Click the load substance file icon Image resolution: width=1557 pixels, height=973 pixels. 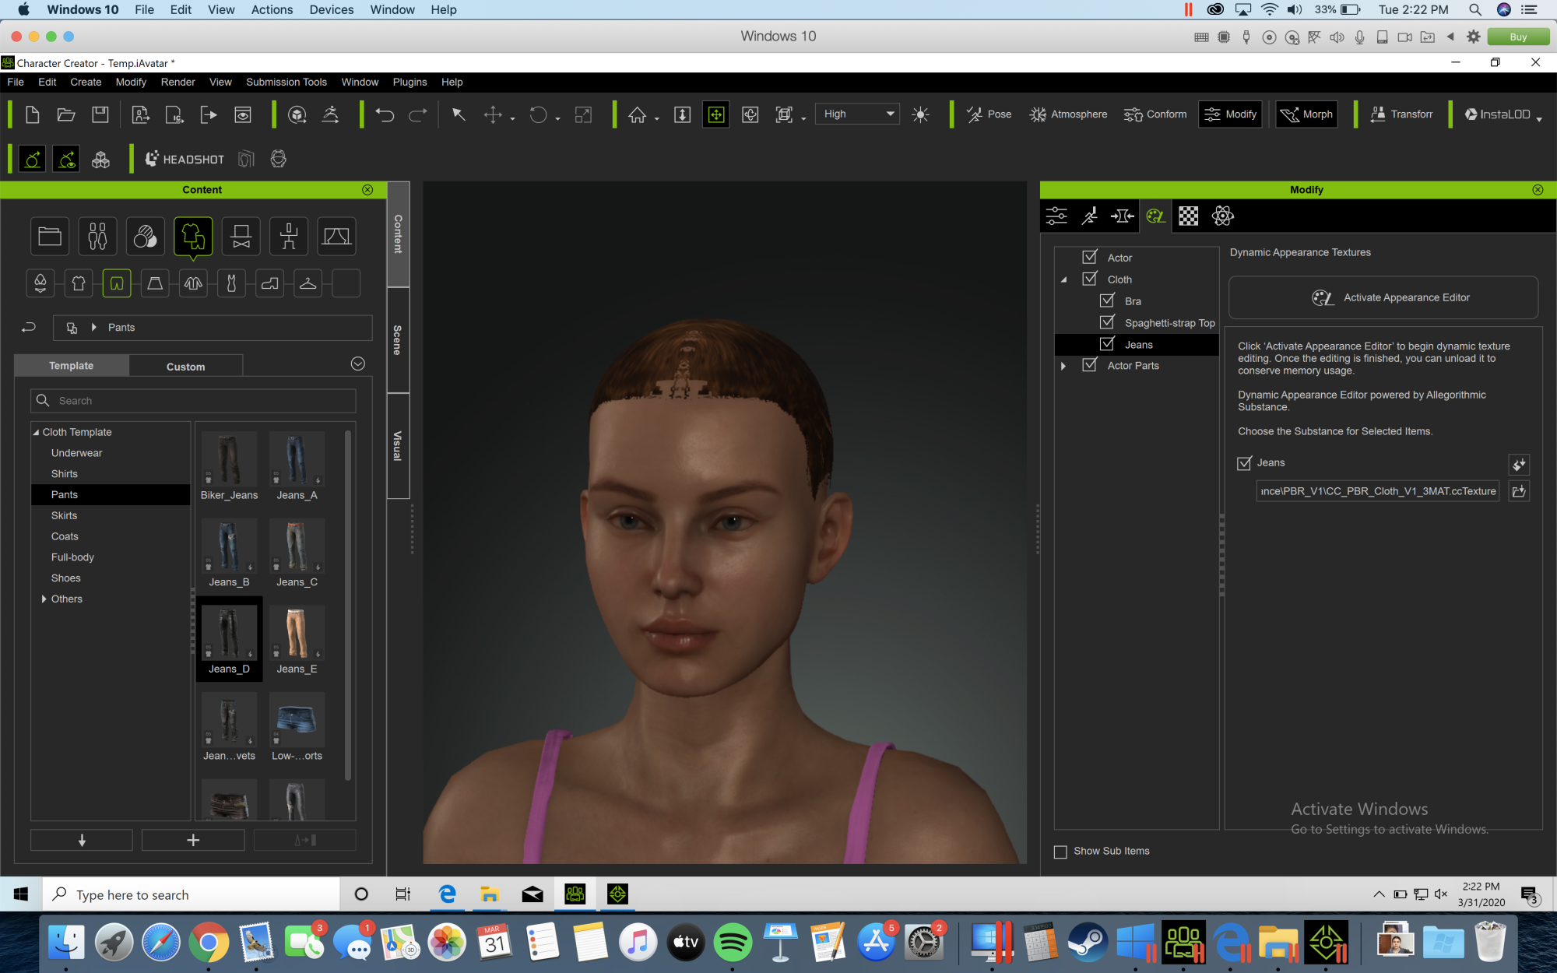pyautogui.click(x=1519, y=491)
